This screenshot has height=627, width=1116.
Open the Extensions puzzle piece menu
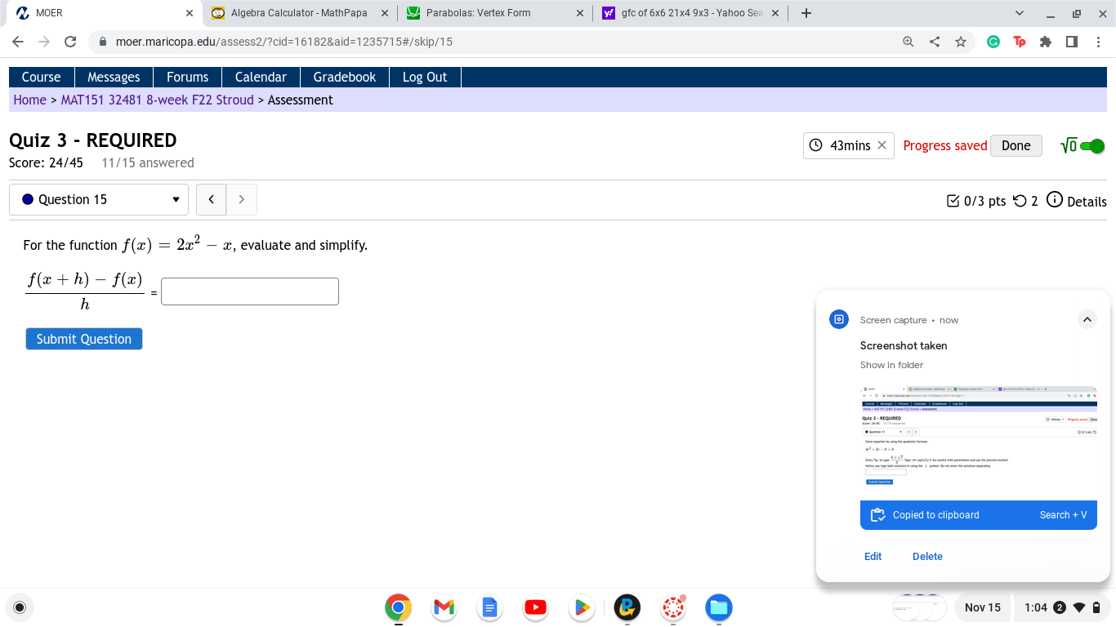[1046, 42]
